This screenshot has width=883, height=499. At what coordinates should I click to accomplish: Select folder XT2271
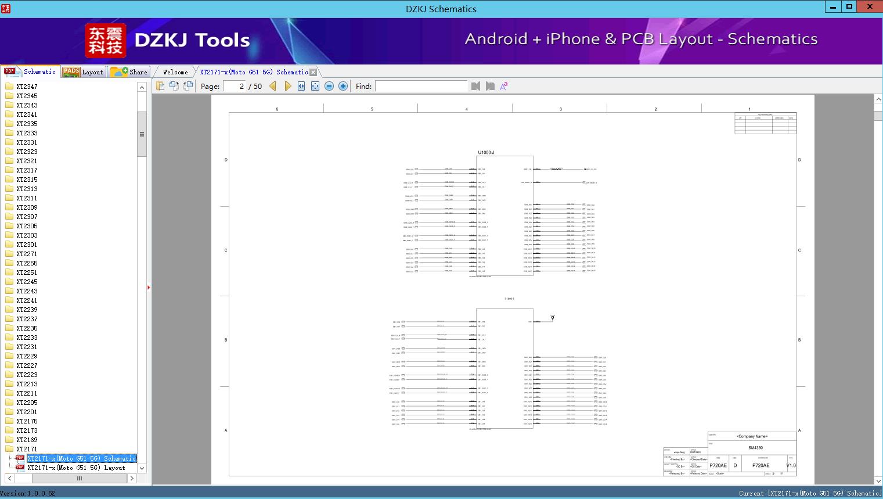(x=27, y=254)
